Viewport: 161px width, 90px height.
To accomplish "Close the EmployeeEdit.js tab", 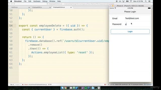I will (50, 7).
